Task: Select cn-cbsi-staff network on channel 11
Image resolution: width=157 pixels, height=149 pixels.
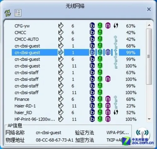Action: (76, 93)
